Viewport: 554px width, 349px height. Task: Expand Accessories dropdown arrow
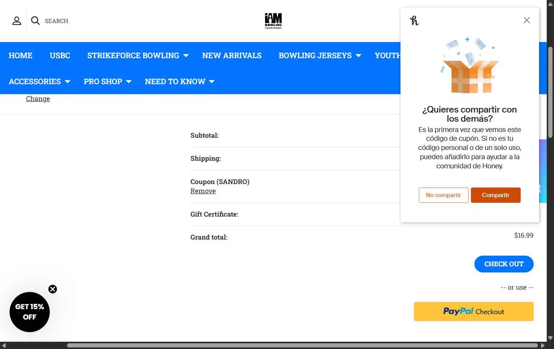click(68, 82)
